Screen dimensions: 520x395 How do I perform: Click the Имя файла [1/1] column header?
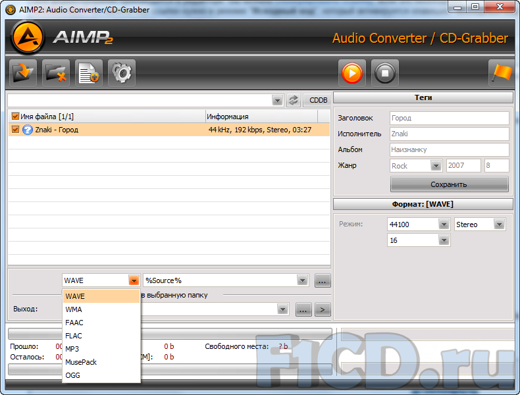(107, 117)
